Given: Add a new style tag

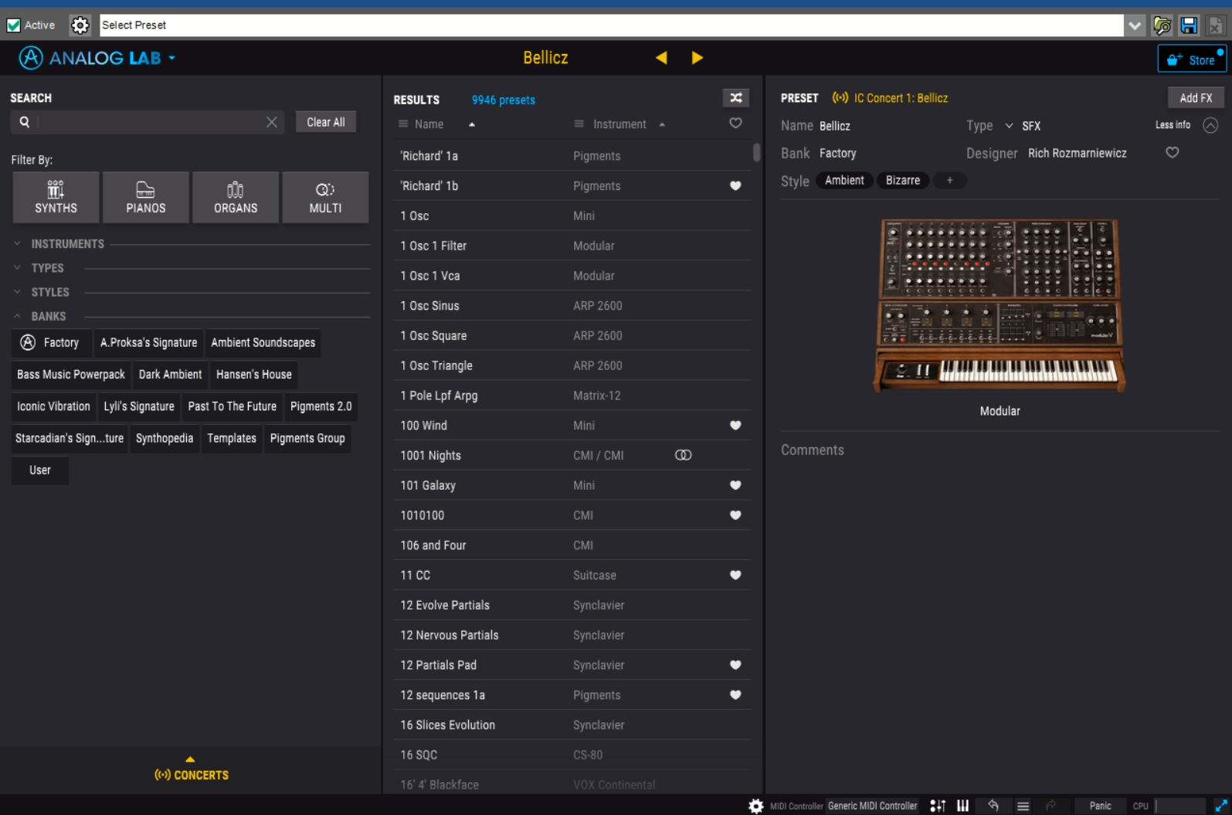Looking at the screenshot, I should point(950,180).
